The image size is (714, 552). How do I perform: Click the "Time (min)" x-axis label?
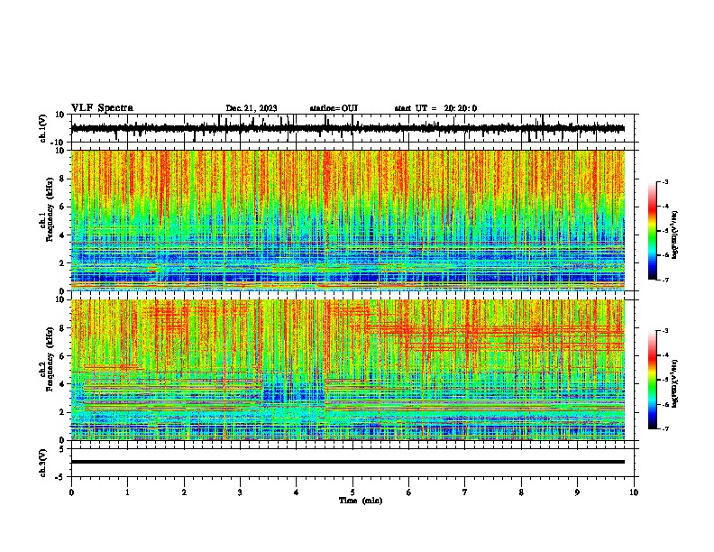(x=361, y=501)
